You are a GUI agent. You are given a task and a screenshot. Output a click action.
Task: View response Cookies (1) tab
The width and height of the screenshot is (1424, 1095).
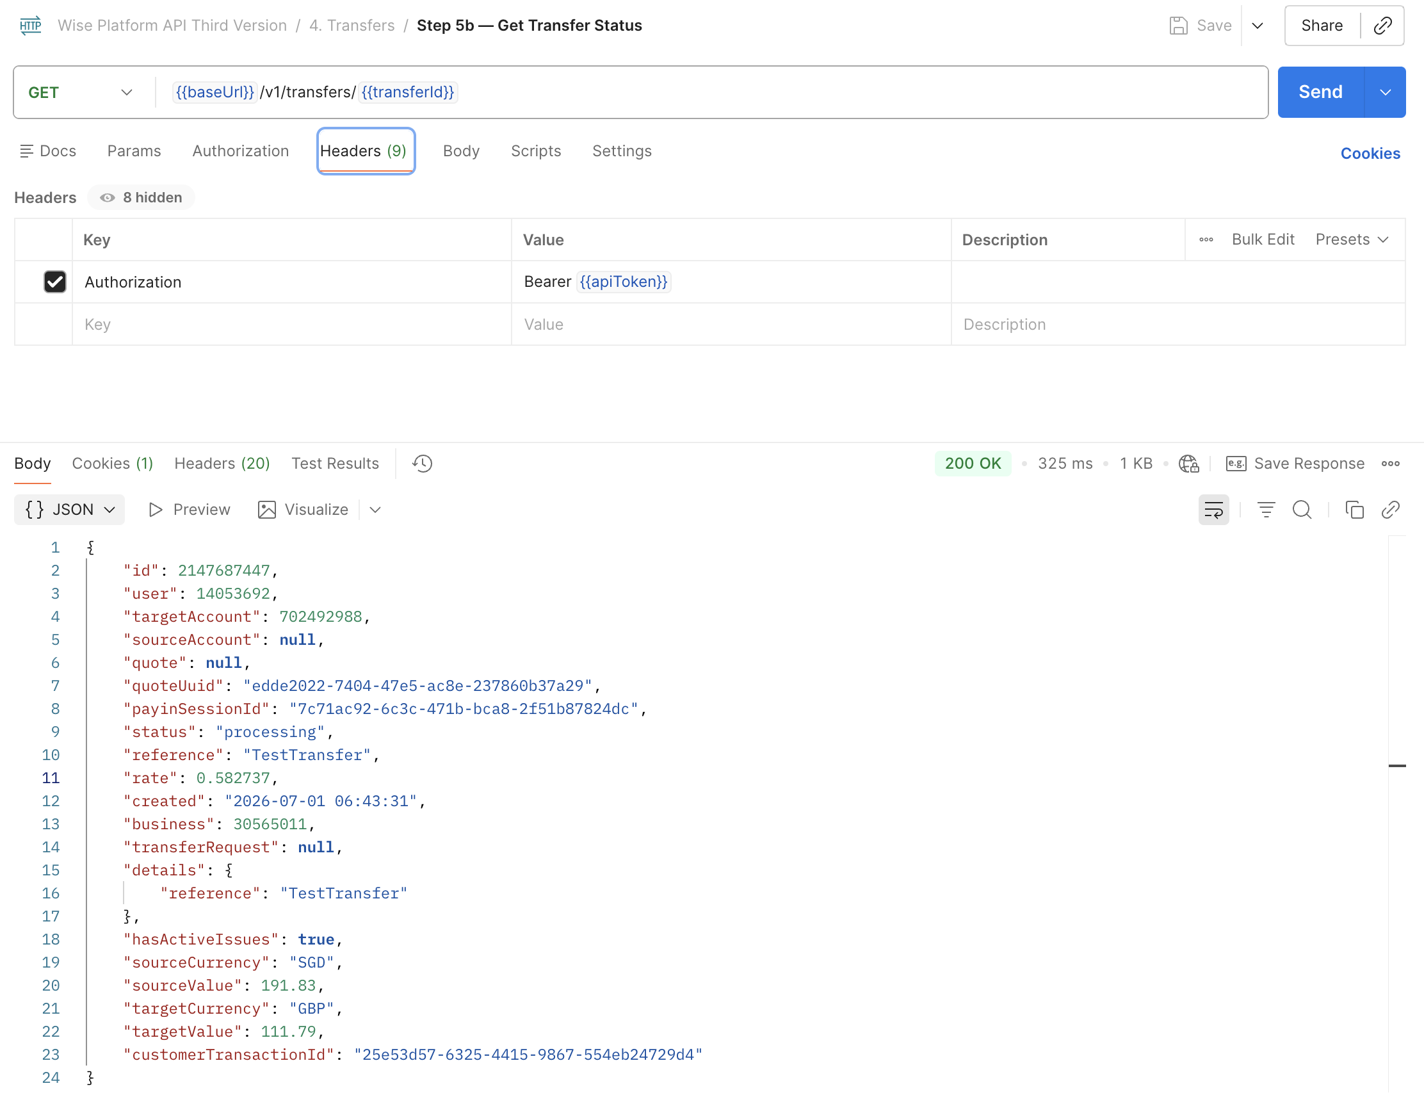pyautogui.click(x=112, y=464)
